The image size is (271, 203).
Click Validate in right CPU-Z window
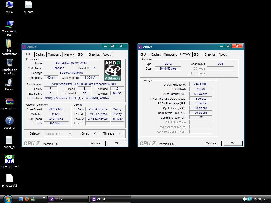click(211, 143)
